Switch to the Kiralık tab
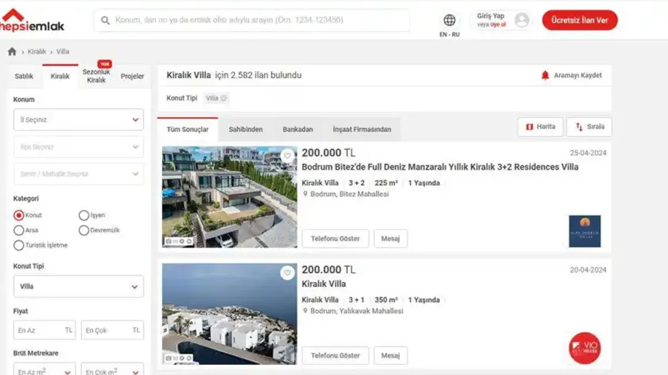Viewport: 668px width, 375px height. [60, 76]
